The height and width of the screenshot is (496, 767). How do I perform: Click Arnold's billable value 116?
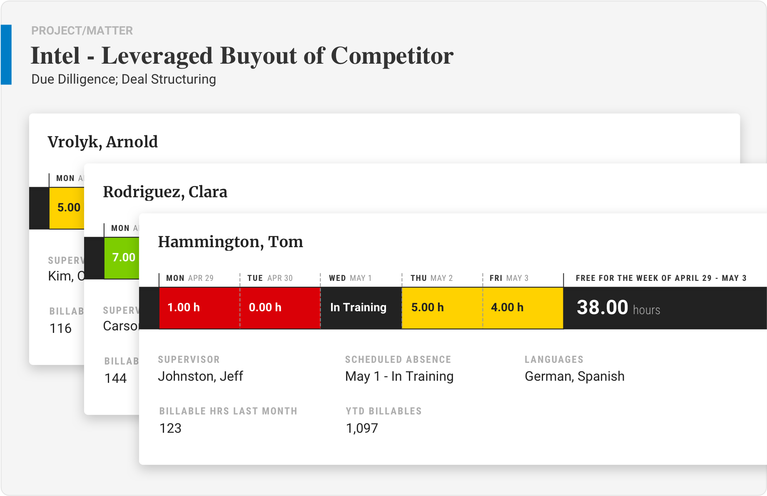click(x=60, y=329)
